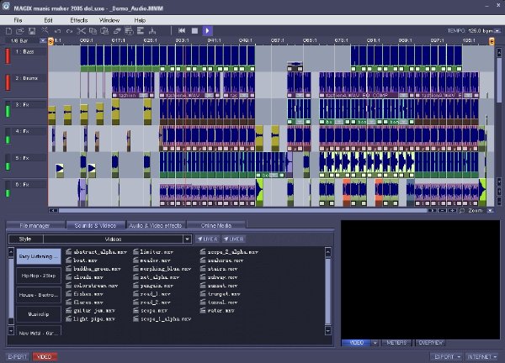Viewport: 505px width, 363px height.
Task: Toggle the green indicator on track 4 Fx
Action: click(8, 139)
